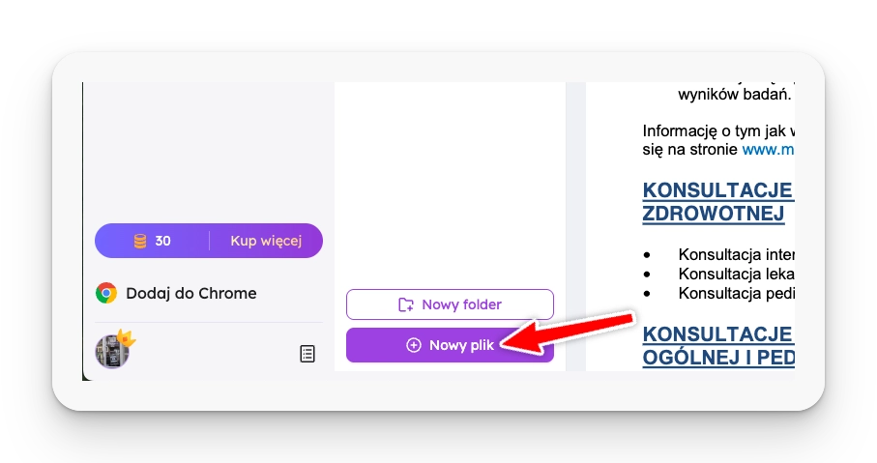This screenshot has height=463, width=877.
Task: Click the paragraph starting with Informację
Action: (x=718, y=131)
